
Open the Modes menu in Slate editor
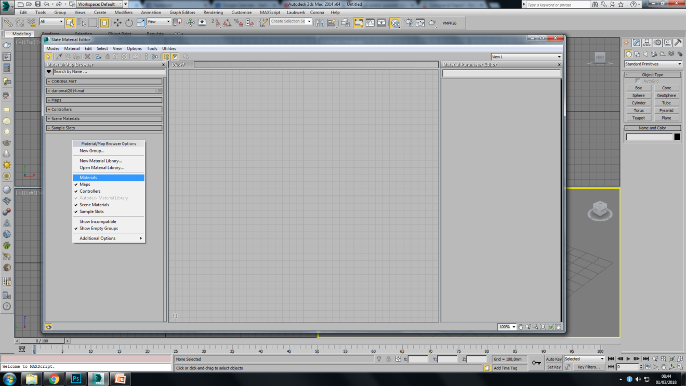click(52, 49)
